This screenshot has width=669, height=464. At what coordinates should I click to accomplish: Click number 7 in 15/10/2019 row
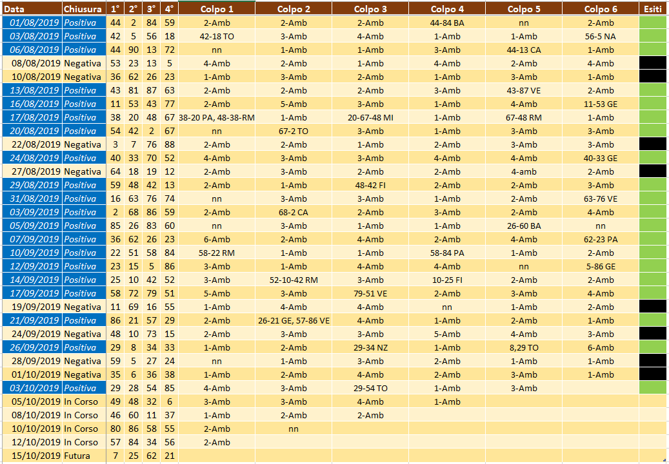click(x=115, y=456)
